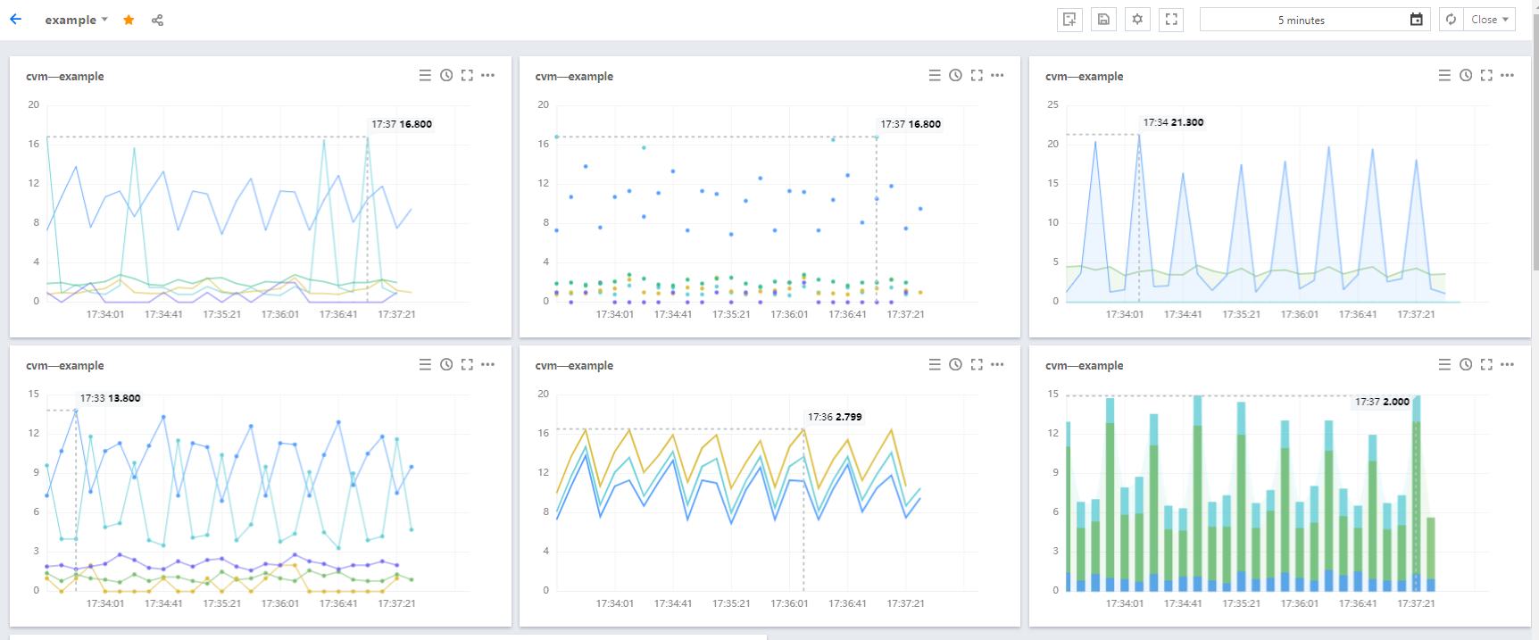Click the share dashboard icon
This screenshot has height=640, width=1539.
157,20
